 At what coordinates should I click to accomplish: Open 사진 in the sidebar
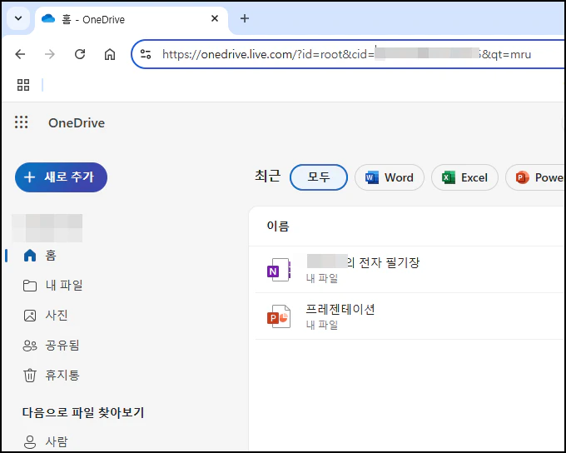[46, 316]
